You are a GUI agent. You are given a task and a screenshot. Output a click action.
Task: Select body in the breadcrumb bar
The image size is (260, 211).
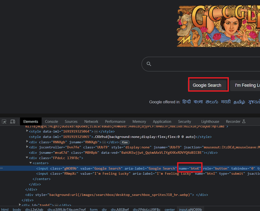point(17,209)
